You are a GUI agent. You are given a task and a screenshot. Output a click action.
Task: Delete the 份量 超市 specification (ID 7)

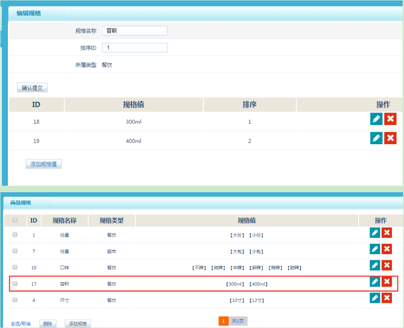(x=387, y=250)
